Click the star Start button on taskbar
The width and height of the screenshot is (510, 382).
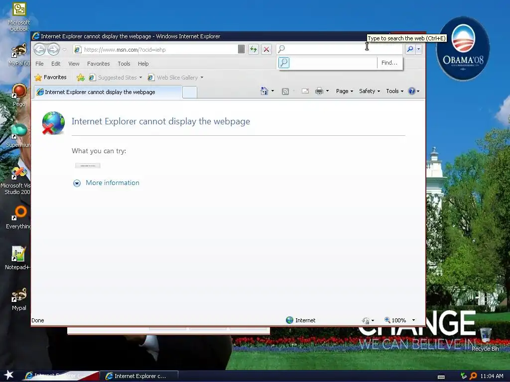(9, 375)
